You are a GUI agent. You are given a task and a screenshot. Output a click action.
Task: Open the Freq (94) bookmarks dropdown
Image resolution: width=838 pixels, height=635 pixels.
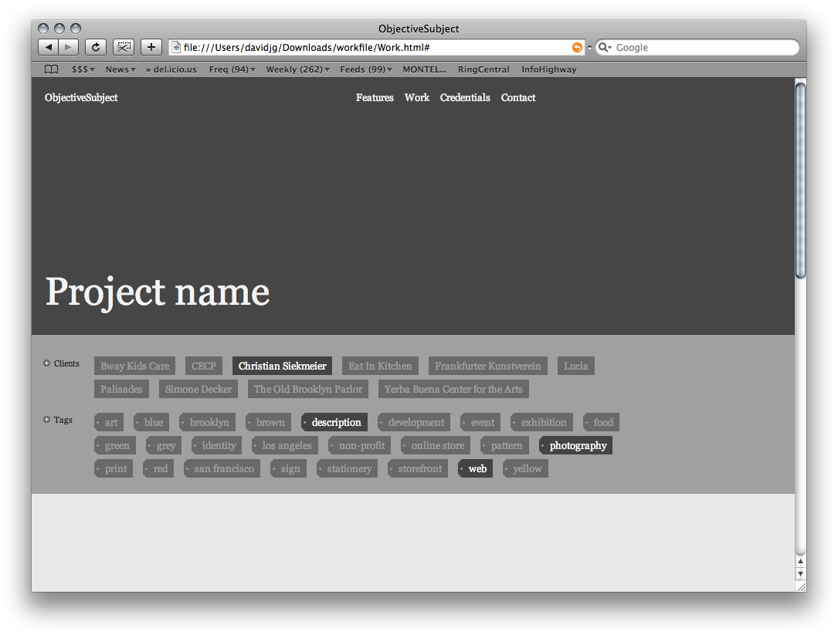click(232, 69)
